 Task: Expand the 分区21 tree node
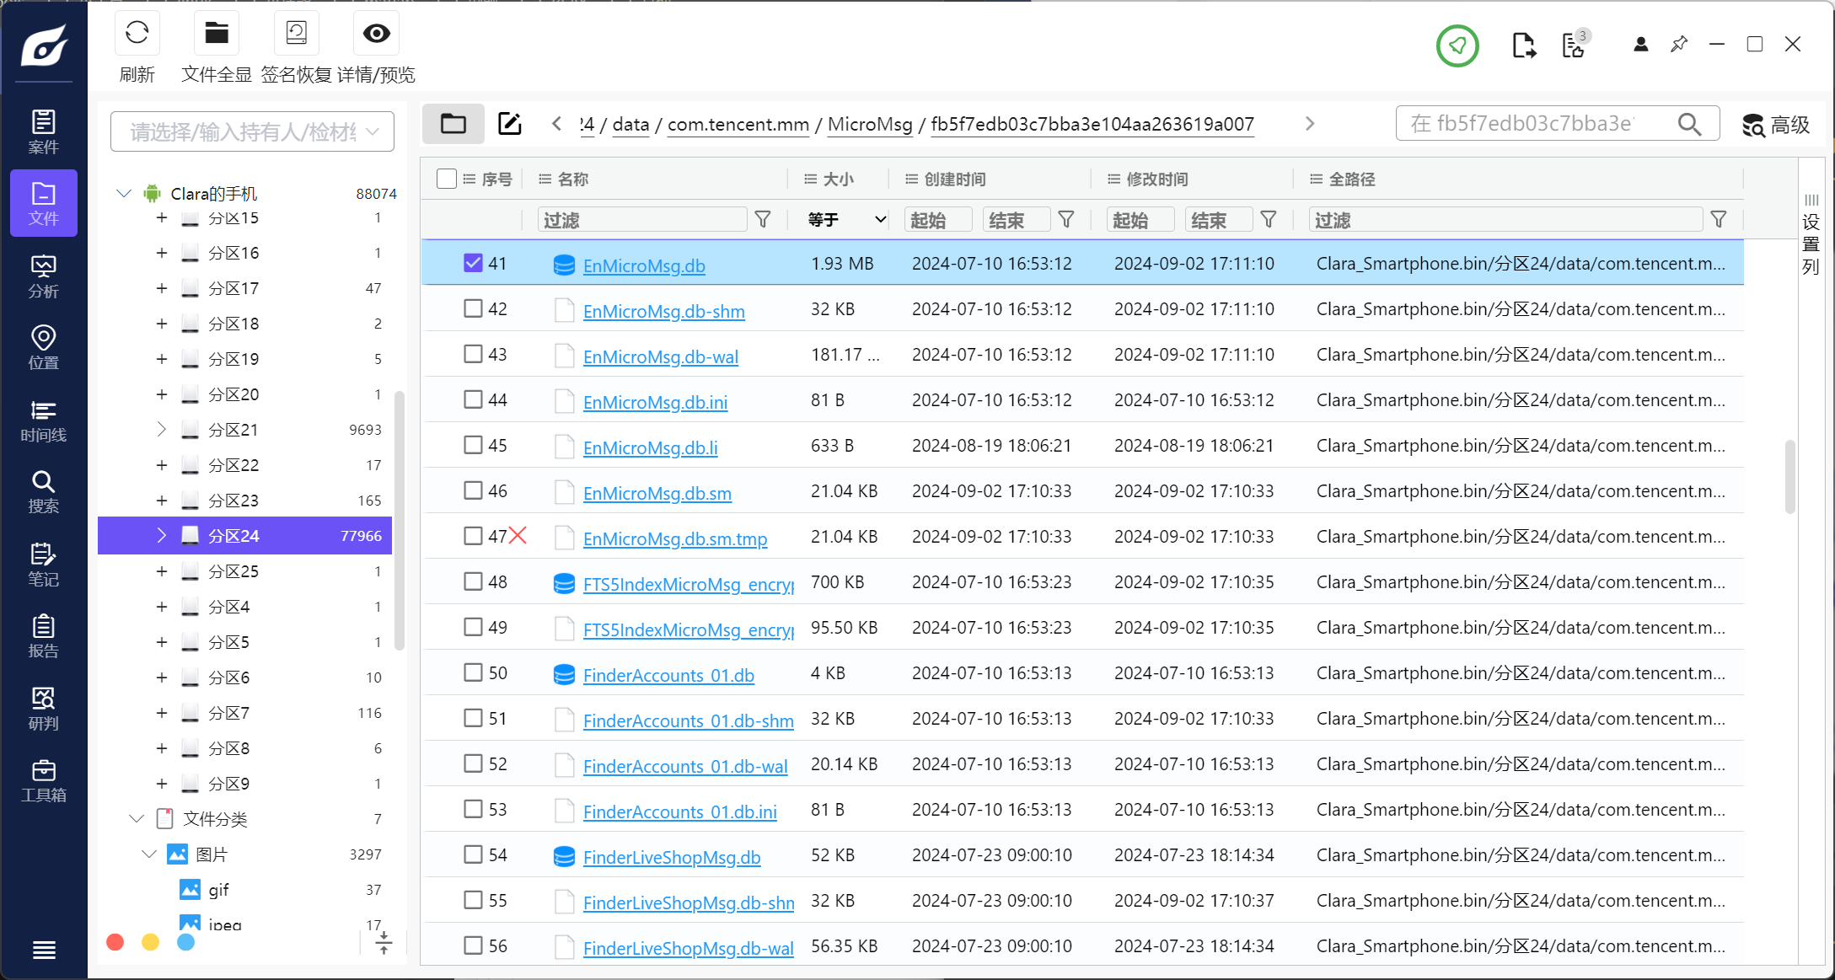(x=161, y=430)
